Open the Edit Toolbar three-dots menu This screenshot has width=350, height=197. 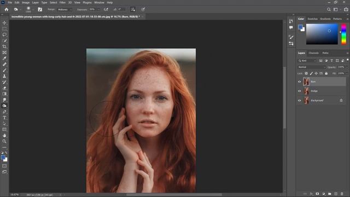coord(4,147)
